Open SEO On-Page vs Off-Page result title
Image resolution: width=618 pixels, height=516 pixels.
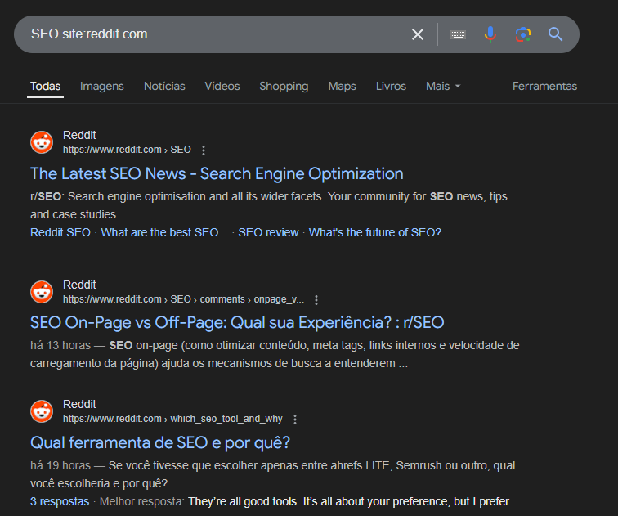tap(237, 323)
